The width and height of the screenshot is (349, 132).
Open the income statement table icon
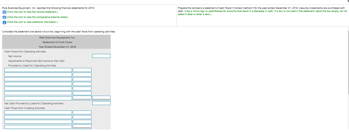click(4, 12)
